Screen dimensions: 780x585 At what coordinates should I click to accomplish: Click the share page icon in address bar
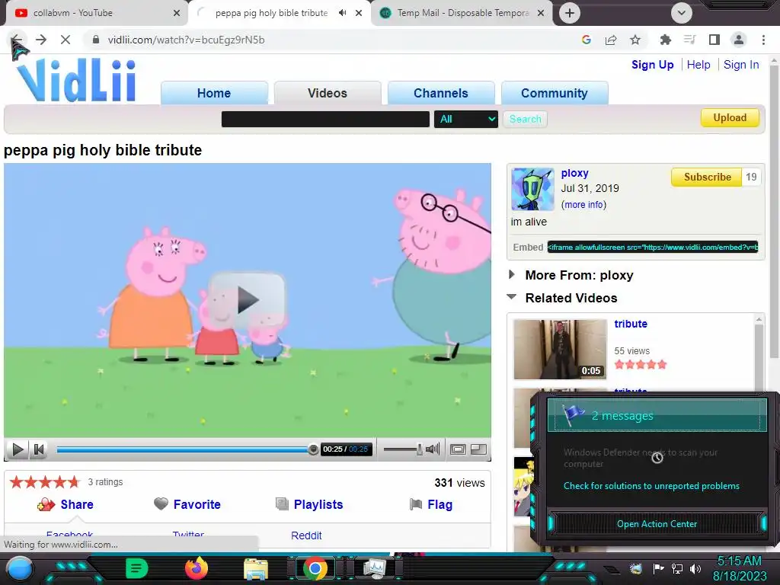point(611,40)
